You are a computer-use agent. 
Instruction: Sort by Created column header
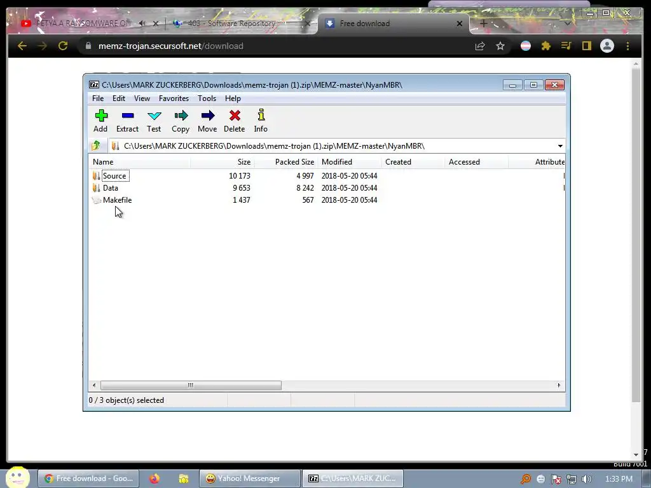coord(413,162)
